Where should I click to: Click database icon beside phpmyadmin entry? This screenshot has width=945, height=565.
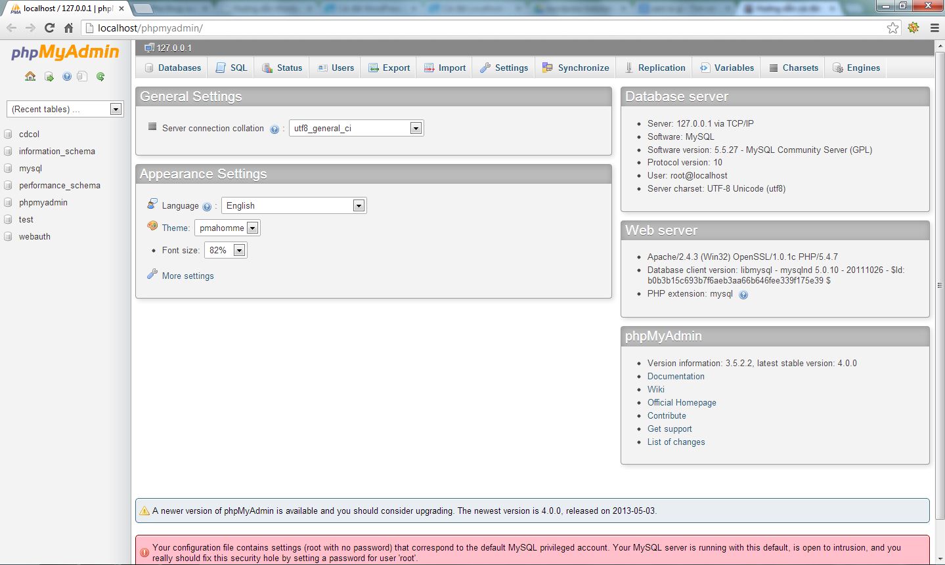pos(9,202)
